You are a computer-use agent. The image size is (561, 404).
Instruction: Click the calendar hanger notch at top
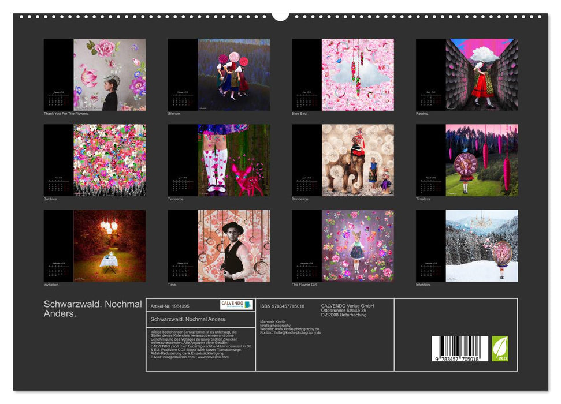point(280,16)
